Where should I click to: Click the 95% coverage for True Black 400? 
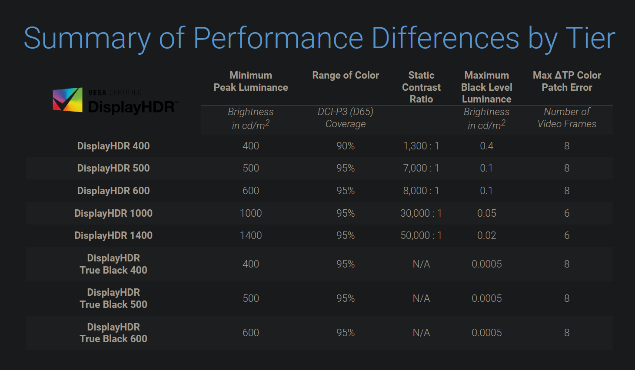(346, 264)
